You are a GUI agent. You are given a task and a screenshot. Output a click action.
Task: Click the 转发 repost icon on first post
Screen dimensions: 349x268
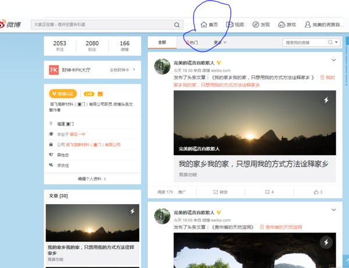[220, 192]
